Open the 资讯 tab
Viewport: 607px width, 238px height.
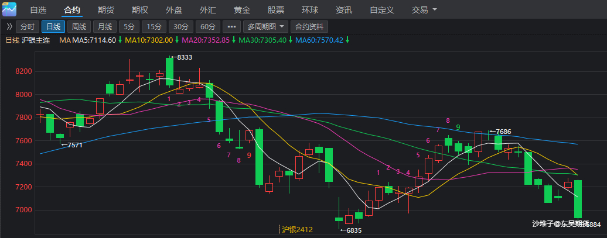coord(344,10)
